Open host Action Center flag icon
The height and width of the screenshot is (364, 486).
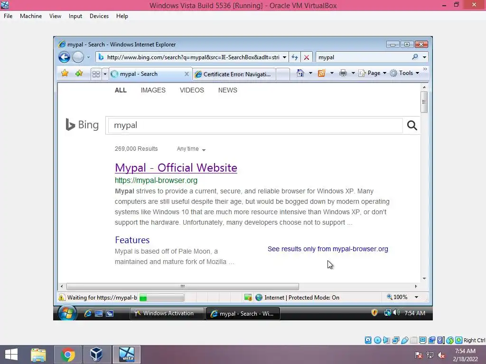(x=419, y=355)
